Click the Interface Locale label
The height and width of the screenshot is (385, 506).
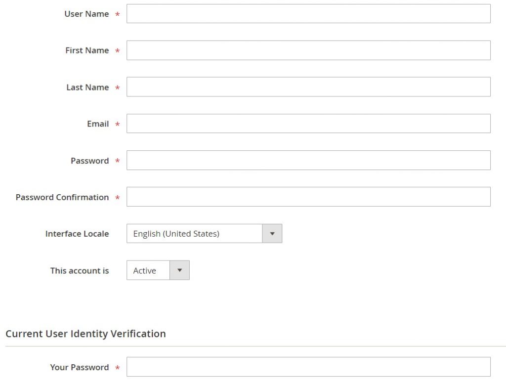[x=77, y=234]
